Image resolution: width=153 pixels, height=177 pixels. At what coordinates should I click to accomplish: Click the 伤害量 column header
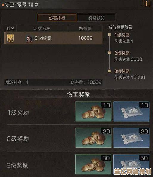click(x=85, y=28)
